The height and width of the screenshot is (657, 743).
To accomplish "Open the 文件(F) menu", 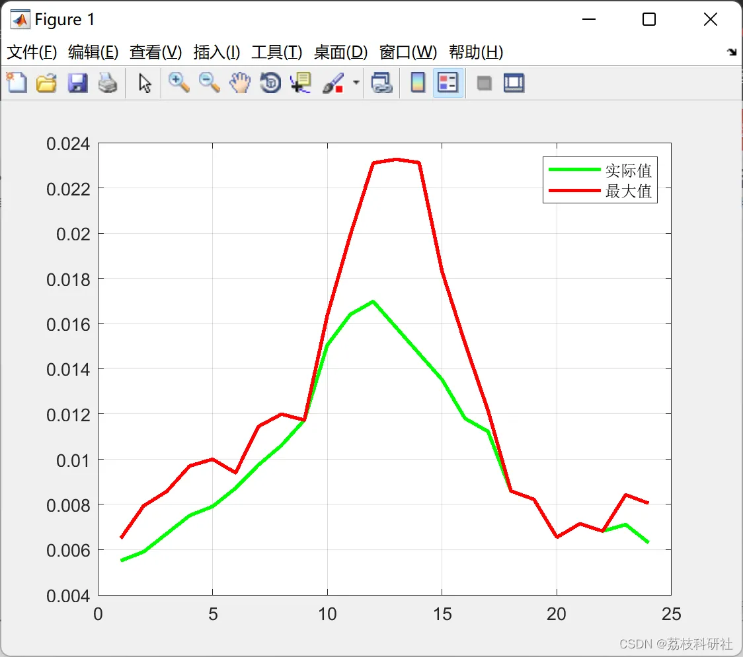I will coord(32,52).
